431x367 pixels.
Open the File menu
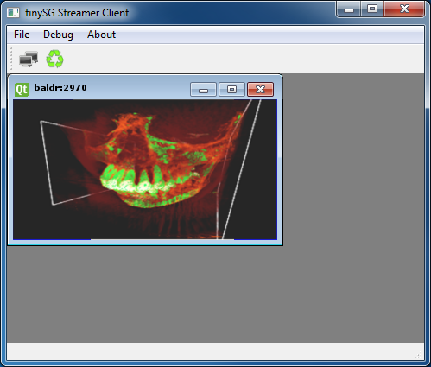click(x=22, y=35)
